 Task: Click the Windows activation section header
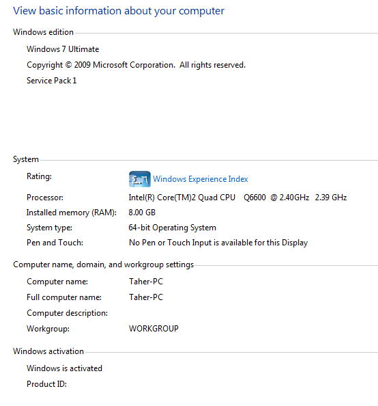tap(48, 351)
